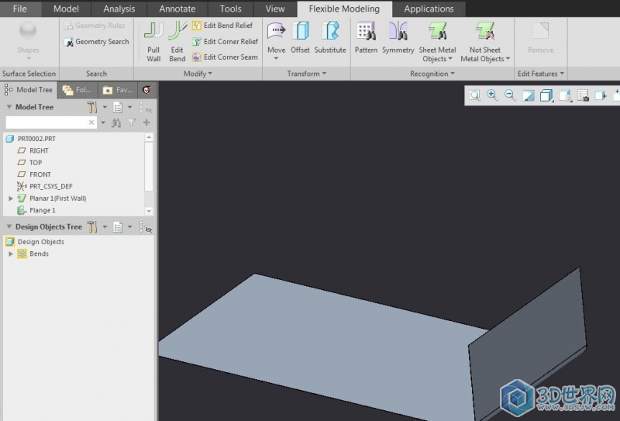
Task: Open Edit Bend Relief
Action: click(222, 26)
